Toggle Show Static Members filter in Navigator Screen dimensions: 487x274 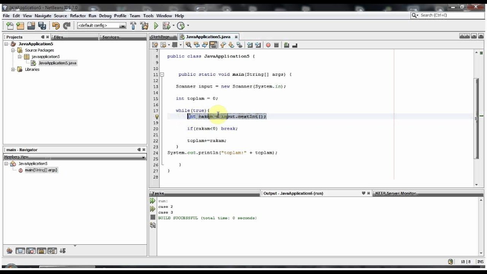(x=31, y=251)
